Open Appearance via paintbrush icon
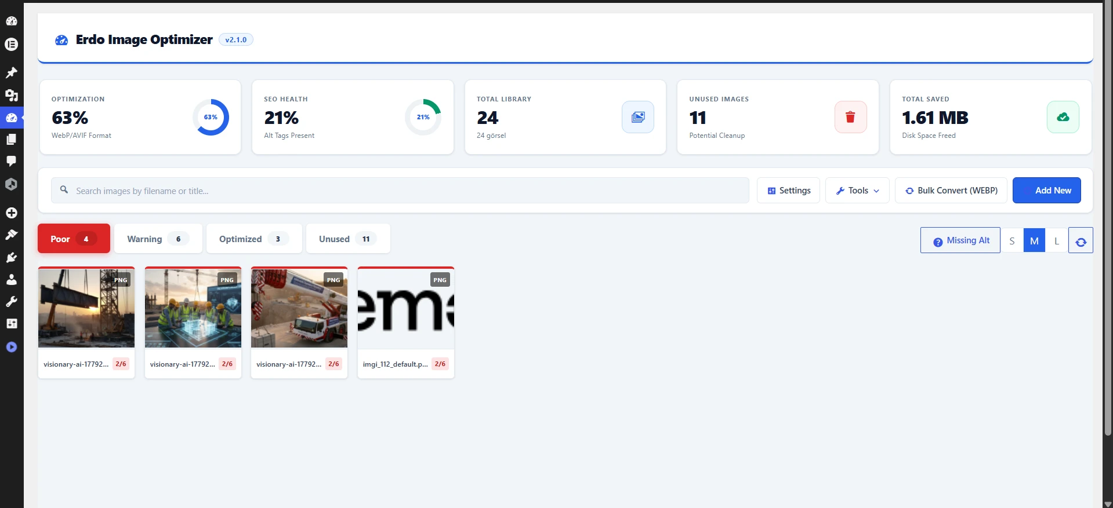The image size is (1113, 508). (12, 235)
